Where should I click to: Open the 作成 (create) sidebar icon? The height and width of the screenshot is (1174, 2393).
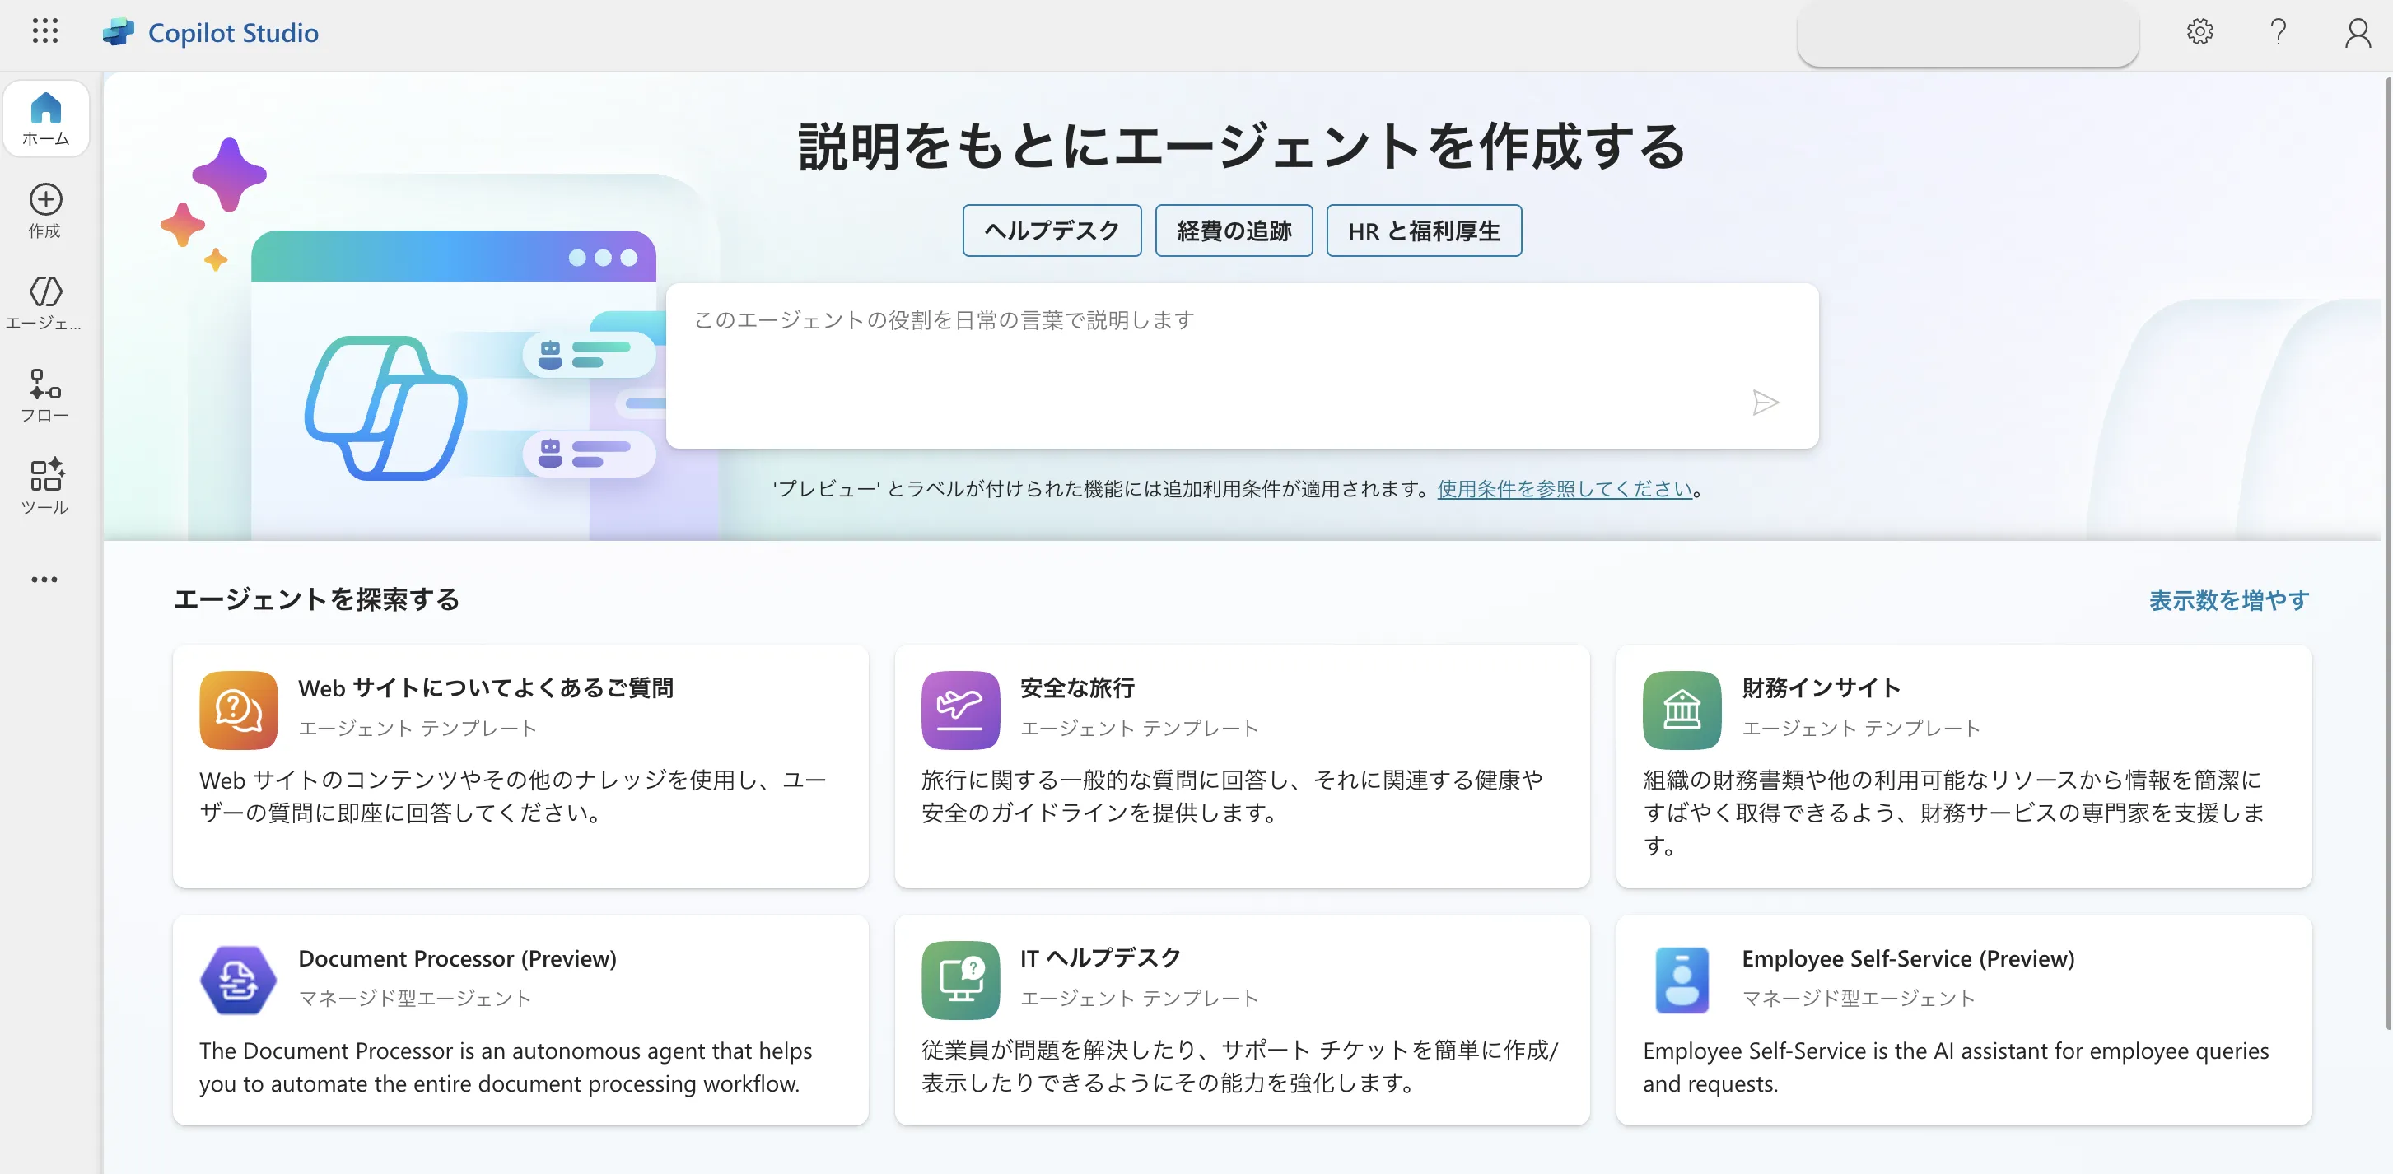pyautogui.click(x=44, y=211)
